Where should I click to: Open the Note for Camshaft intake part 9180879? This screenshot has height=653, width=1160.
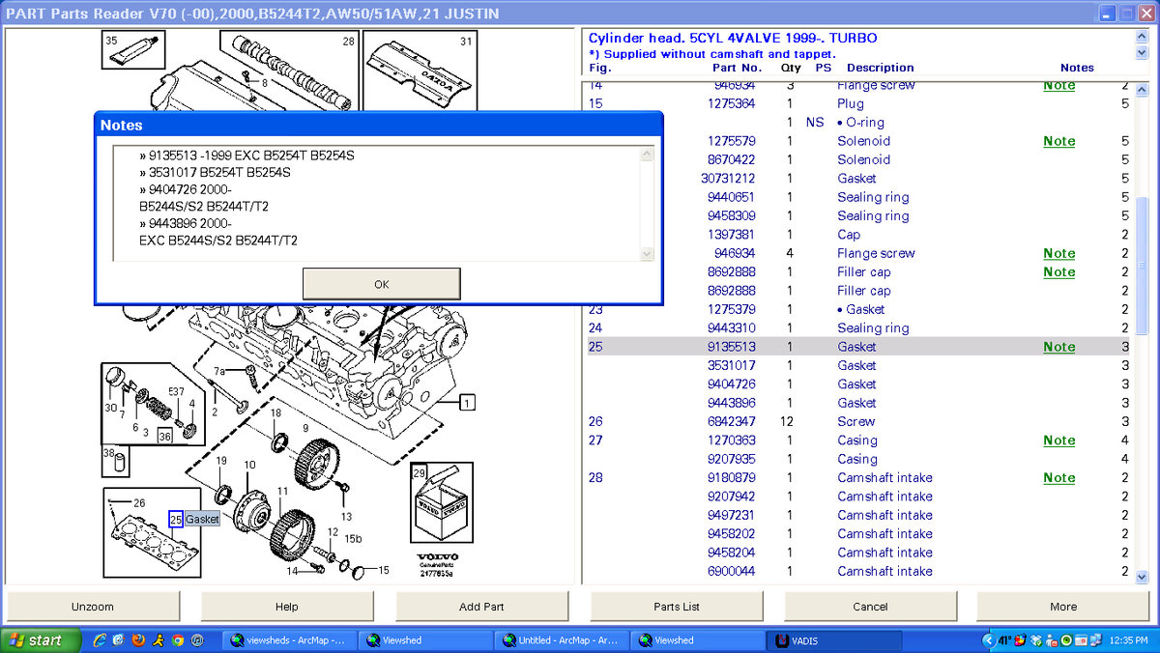(1058, 477)
